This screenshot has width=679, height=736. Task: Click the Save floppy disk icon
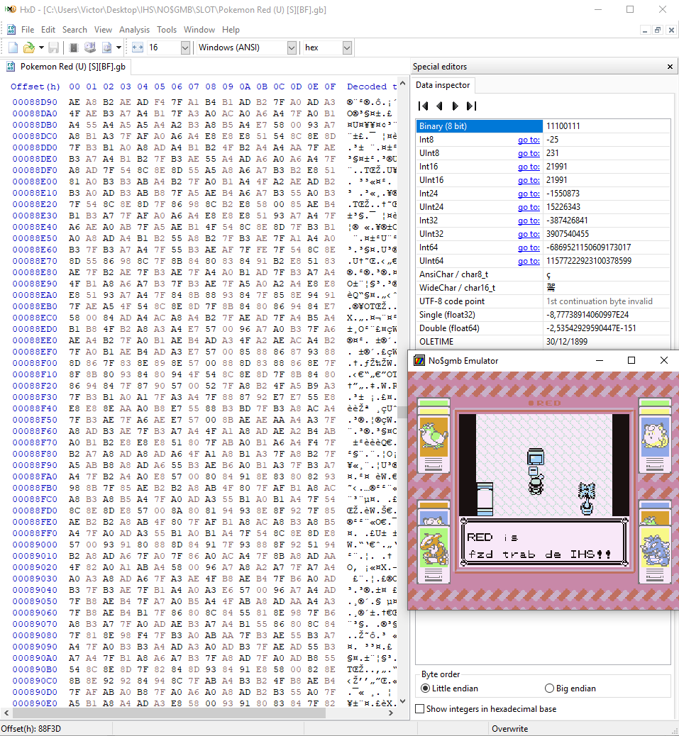(53, 48)
